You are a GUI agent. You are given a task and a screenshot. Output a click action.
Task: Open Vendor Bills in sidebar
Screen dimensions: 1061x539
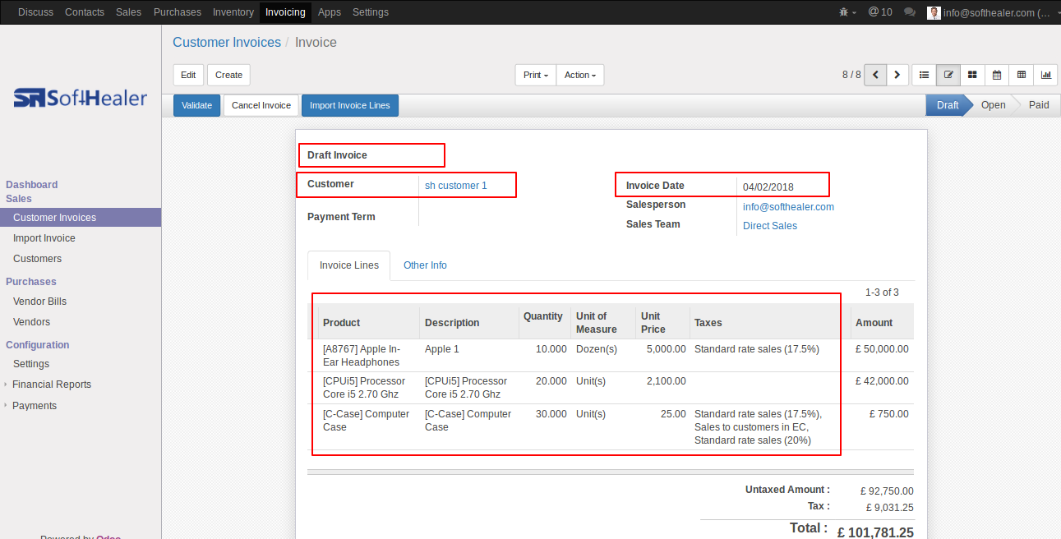point(39,302)
